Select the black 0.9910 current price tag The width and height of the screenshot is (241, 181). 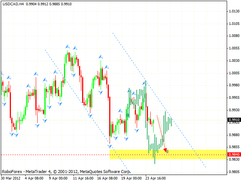pyautogui.click(x=234, y=120)
